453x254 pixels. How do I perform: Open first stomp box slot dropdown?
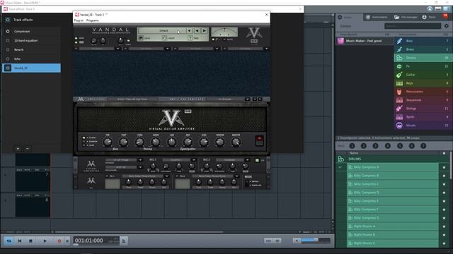(x=117, y=49)
